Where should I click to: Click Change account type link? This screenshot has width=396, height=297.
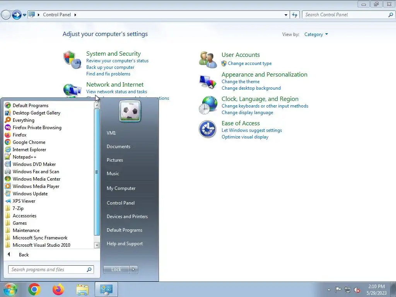[249, 63]
